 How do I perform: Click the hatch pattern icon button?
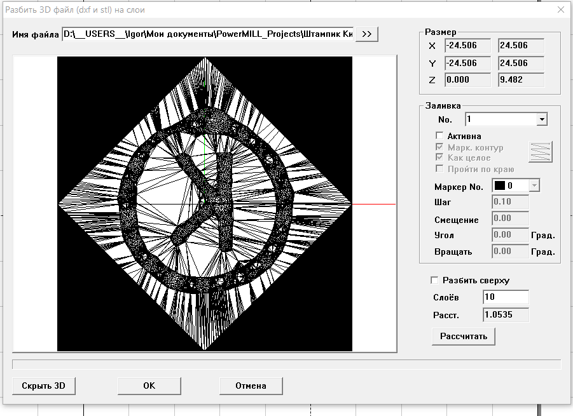tap(541, 152)
